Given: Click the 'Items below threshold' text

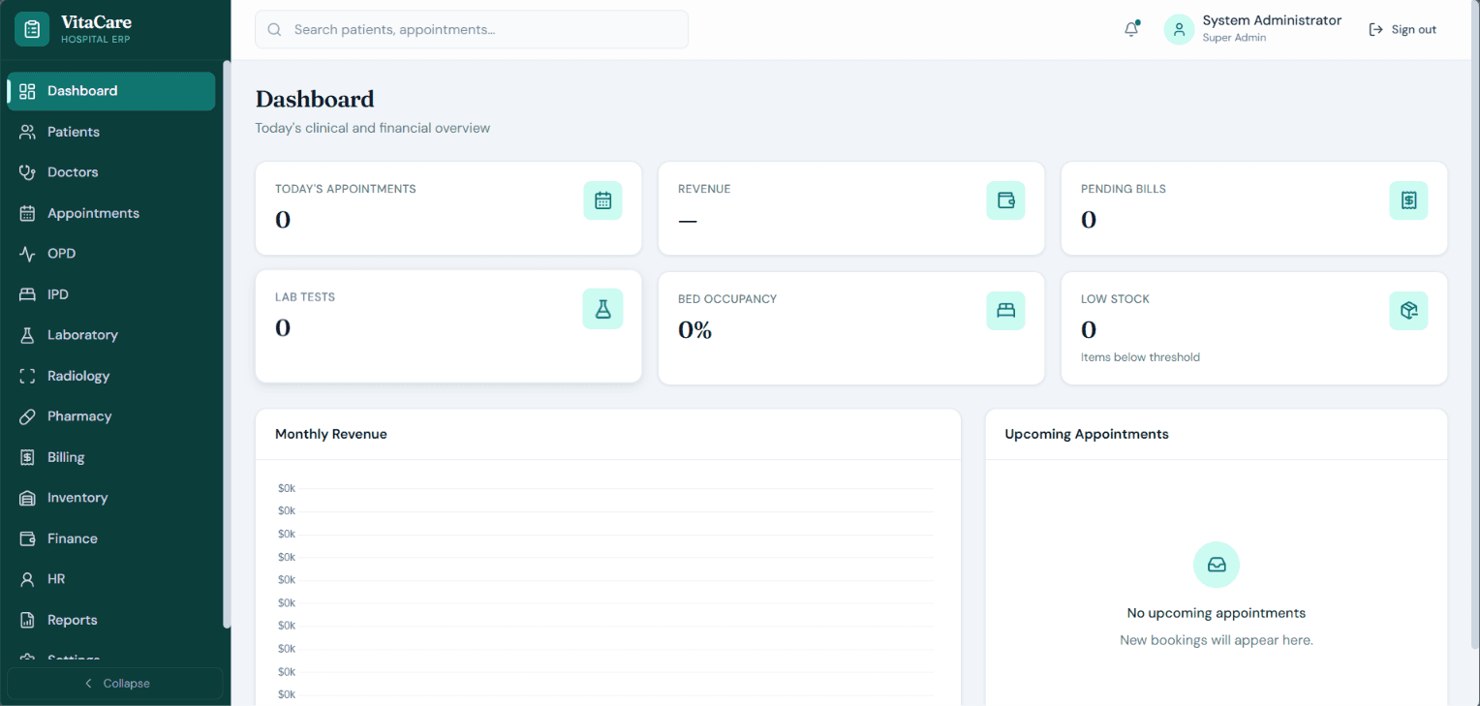Looking at the screenshot, I should click(x=1140, y=357).
